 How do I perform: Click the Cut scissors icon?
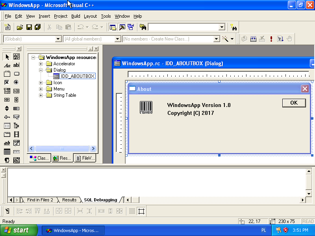point(49,27)
